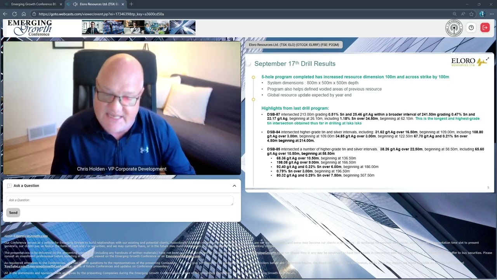Open the browser profile icon
Viewport: 497px width, 280px height.
[x=482, y=14]
